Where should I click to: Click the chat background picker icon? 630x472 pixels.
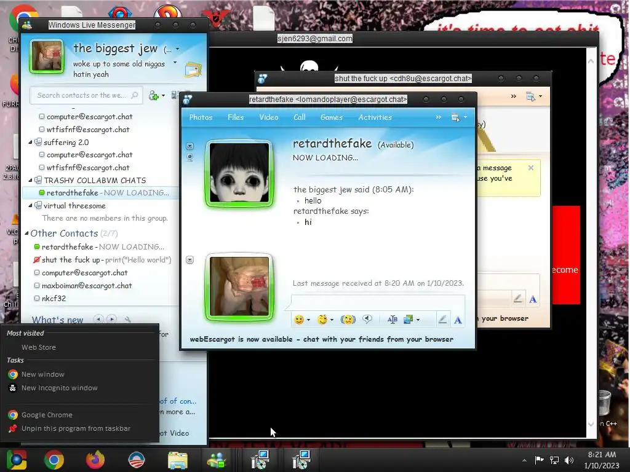tap(409, 320)
